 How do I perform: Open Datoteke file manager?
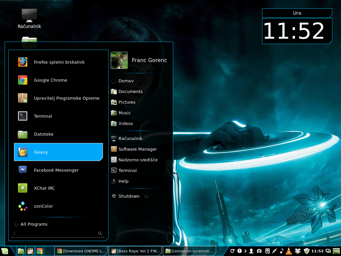(58, 134)
